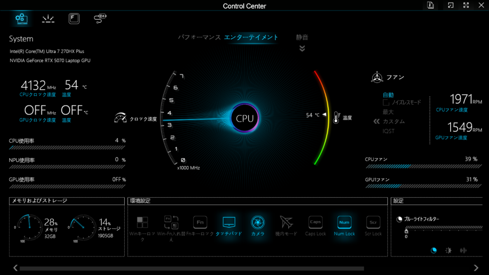
Task: Select IQST fan mode
Action: pos(388,131)
